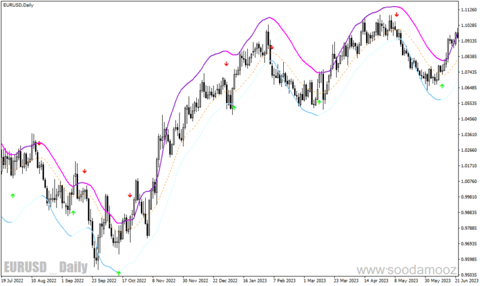Click the green arrow below early September 2022 candles
The image size is (480, 286).
(73, 213)
